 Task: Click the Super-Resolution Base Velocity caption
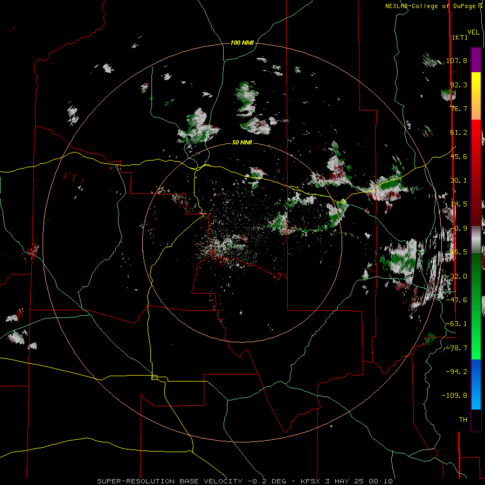245,481
